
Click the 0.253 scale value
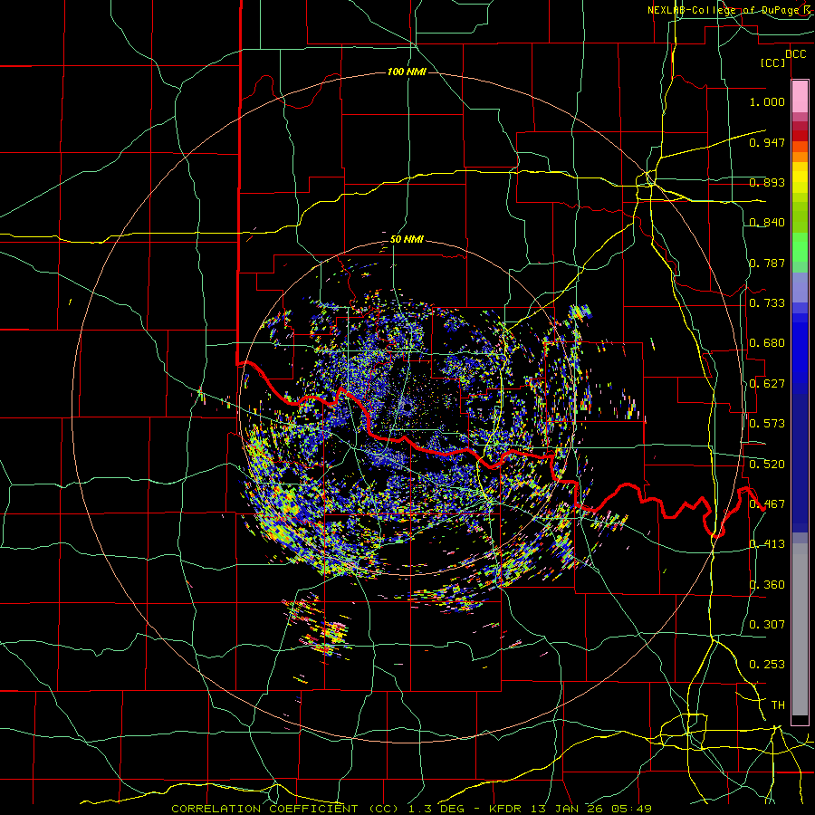pyautogui.click(x=767, y=665)
